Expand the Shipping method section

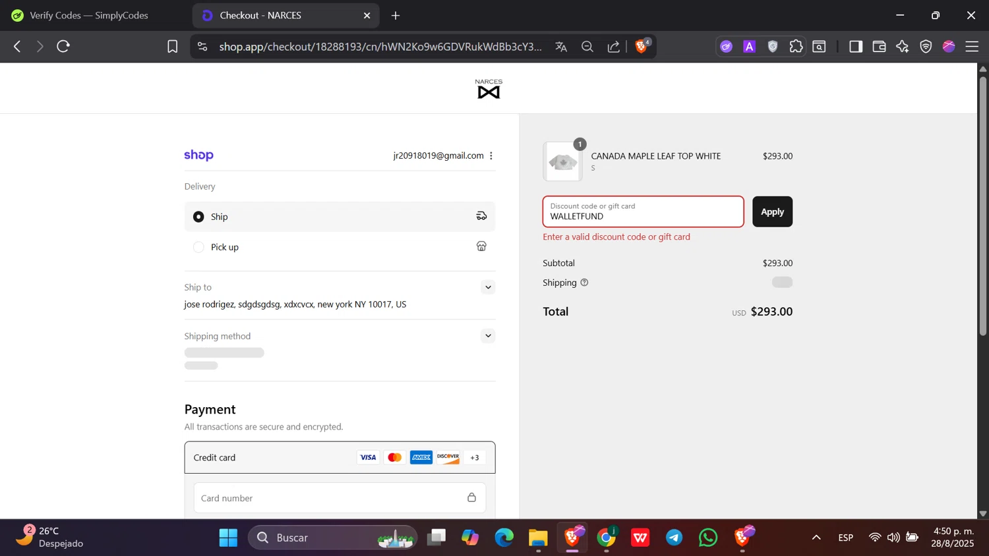[x=488, y=336]
